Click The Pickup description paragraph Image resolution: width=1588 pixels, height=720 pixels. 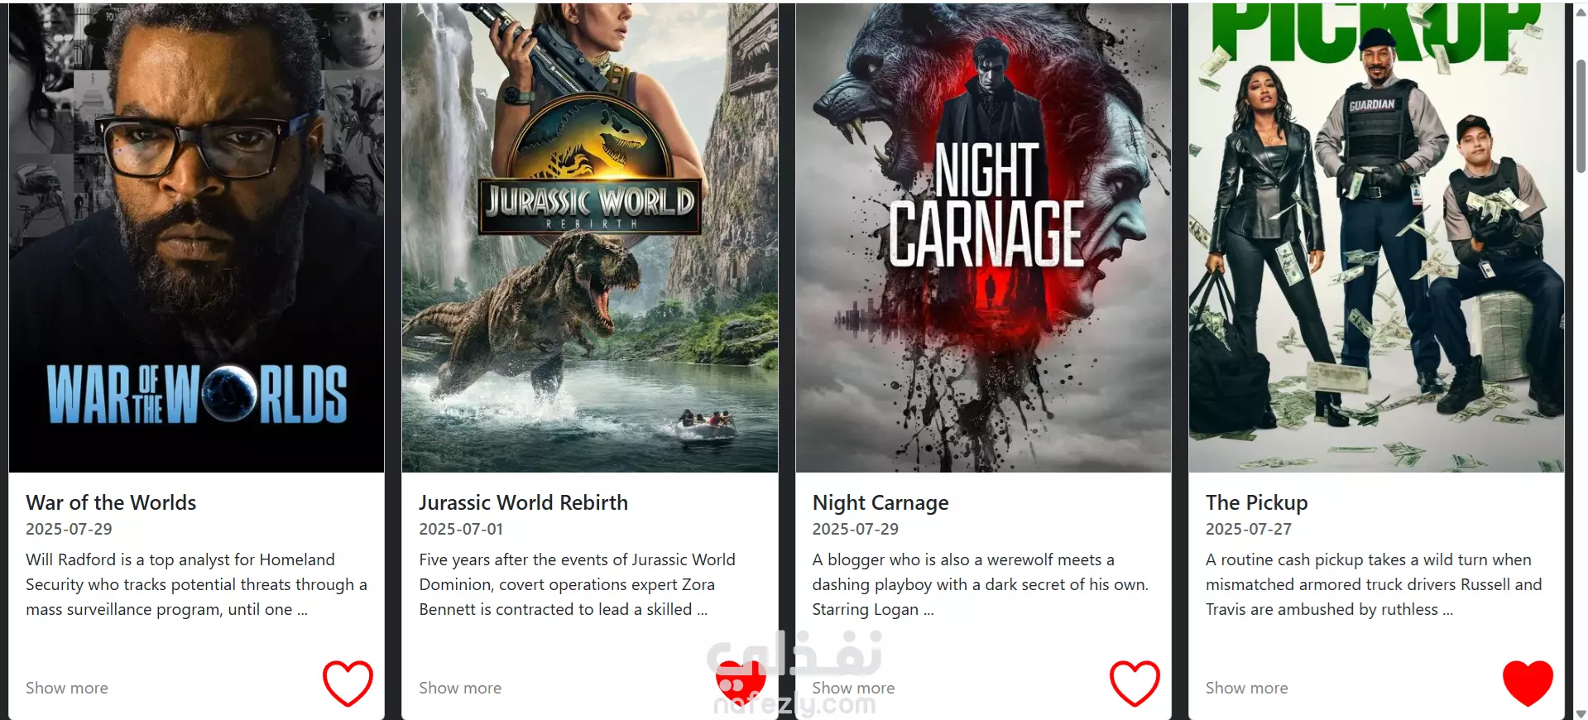(x=1374, y=584)
